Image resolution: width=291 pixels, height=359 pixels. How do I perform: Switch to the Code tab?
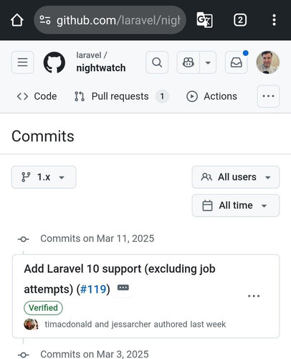pos(37,96)
